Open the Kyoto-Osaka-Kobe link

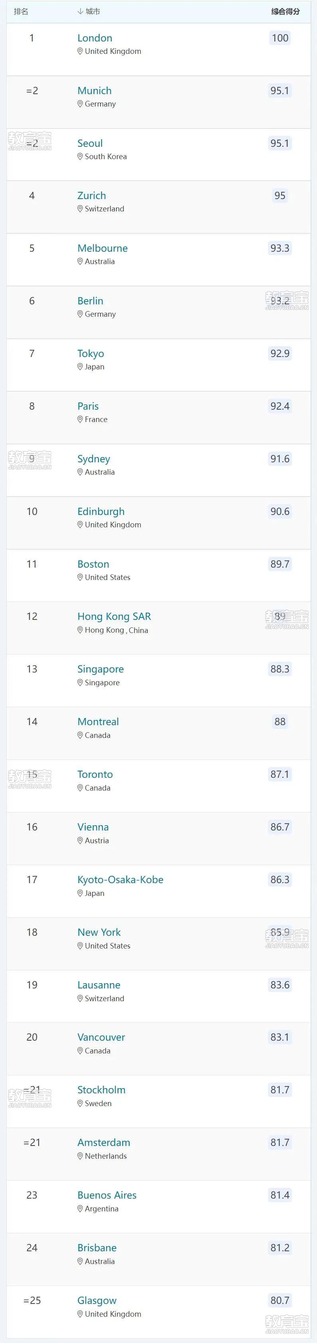pyautogui.click(x=120, y=880)
